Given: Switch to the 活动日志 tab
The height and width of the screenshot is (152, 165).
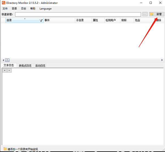Looking at the screenshot, I should [x=40, y=66].
